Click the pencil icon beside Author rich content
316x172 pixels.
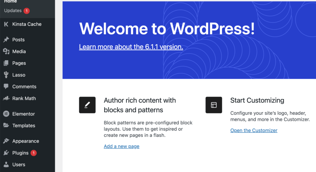pyautogui.click(x=87, y=105)
